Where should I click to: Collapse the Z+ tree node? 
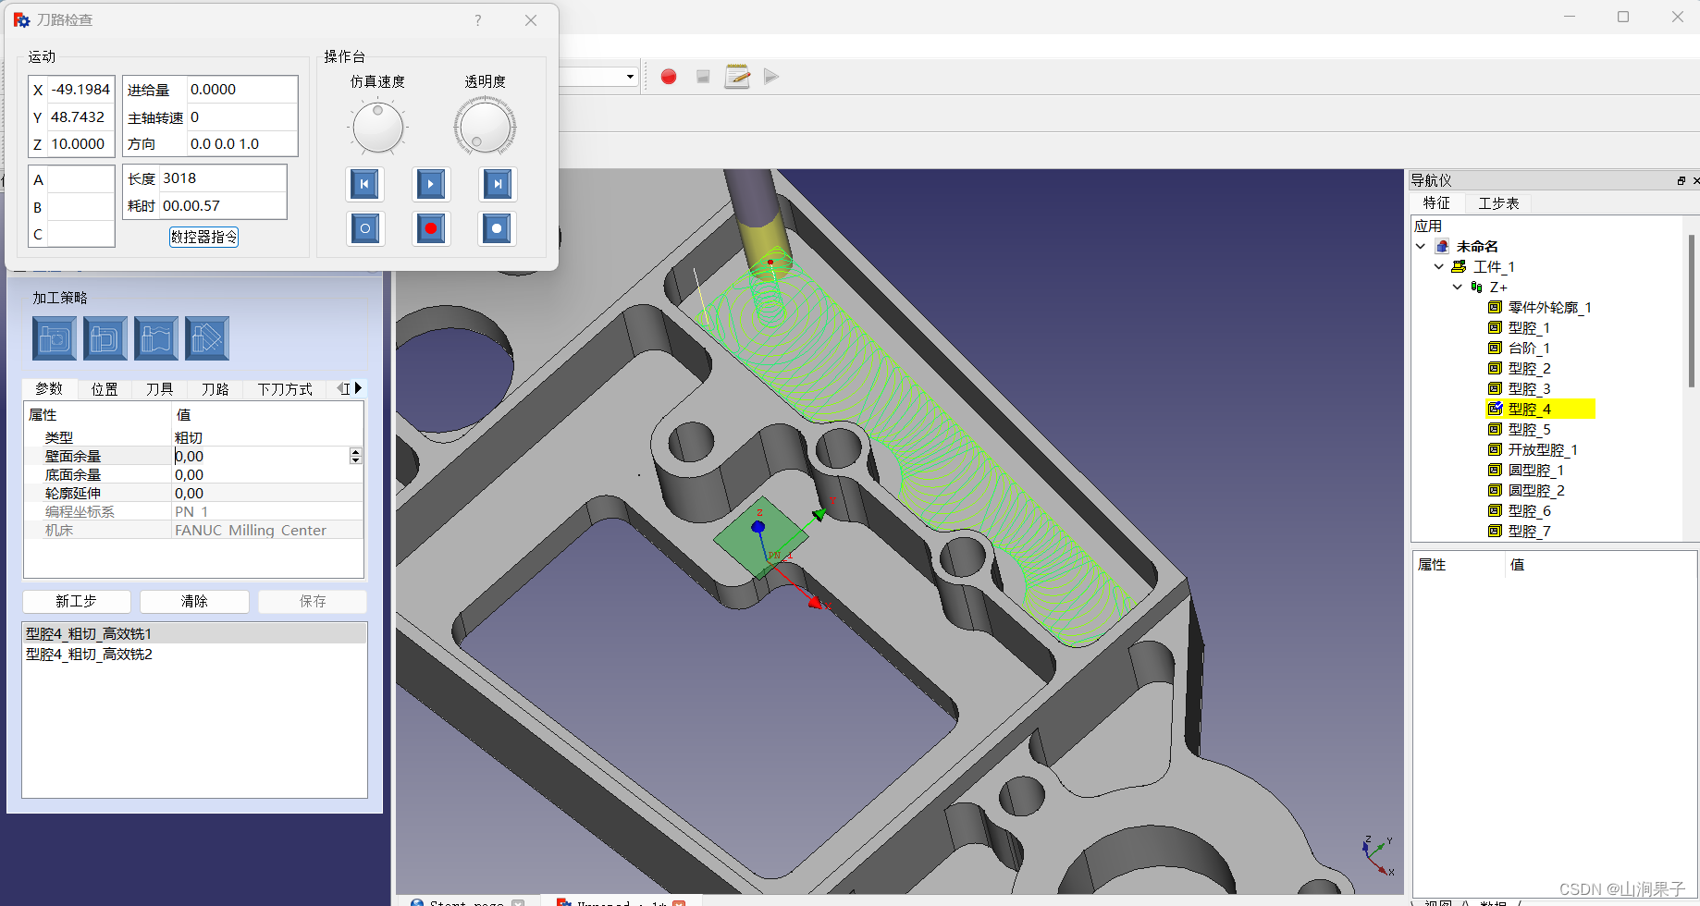1458,288
